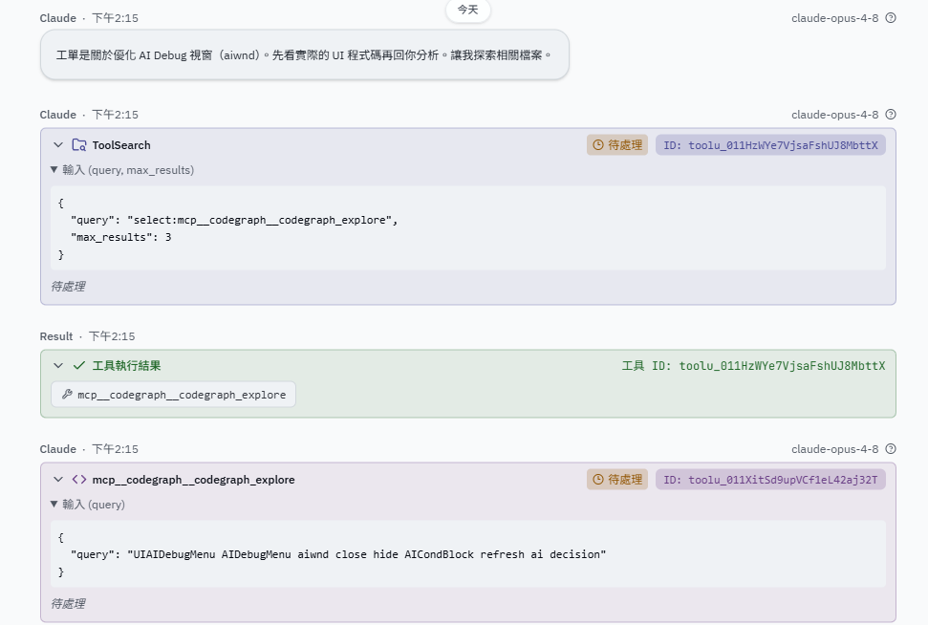Screen dimensions: 928x625
Task: Click the mcp__codegraph__codegraph_explore result chip
Action: (x=173, y=395)
